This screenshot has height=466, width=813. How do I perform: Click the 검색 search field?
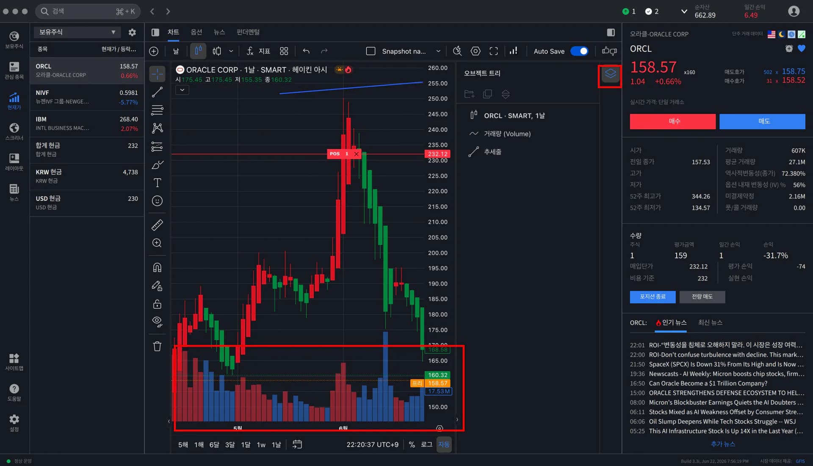(88, 11)
